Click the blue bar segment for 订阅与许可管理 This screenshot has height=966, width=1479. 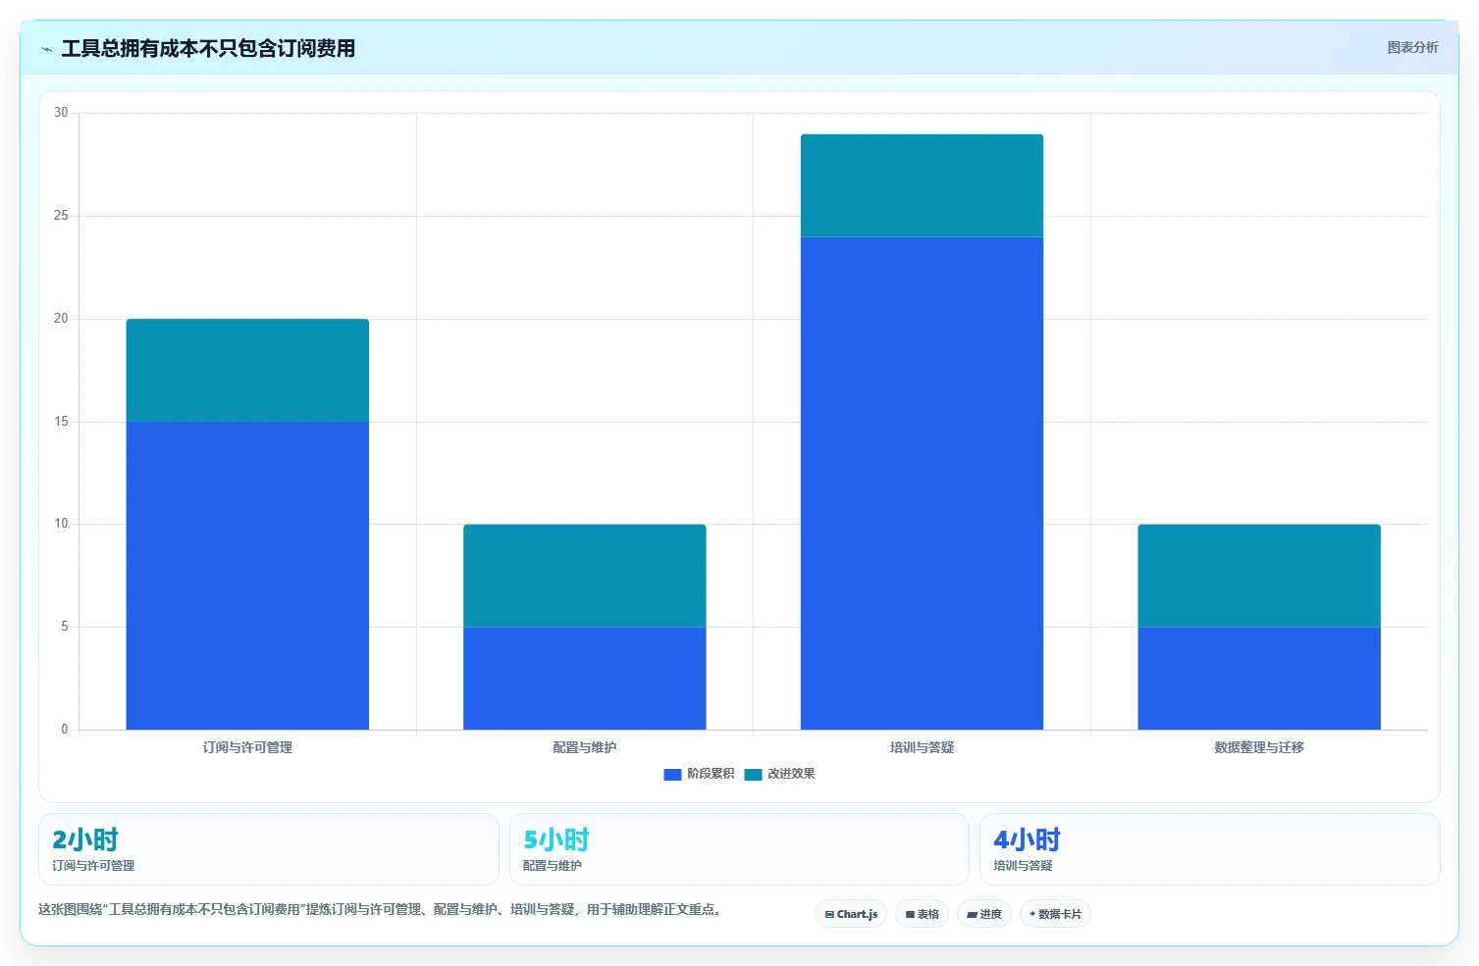(247, 576)
